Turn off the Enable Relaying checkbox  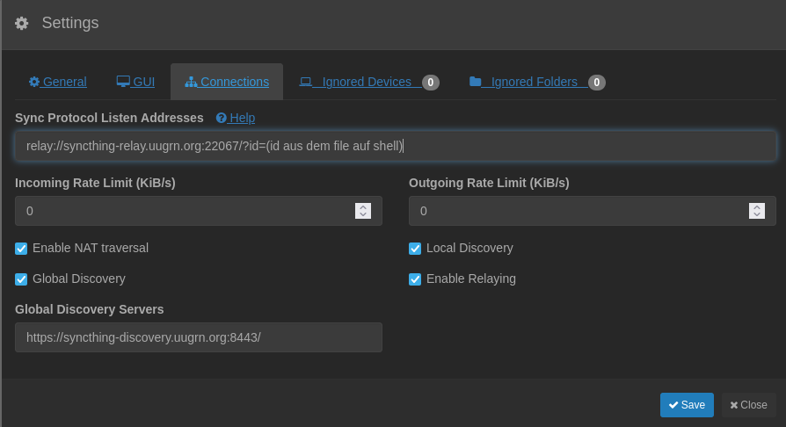415,279
